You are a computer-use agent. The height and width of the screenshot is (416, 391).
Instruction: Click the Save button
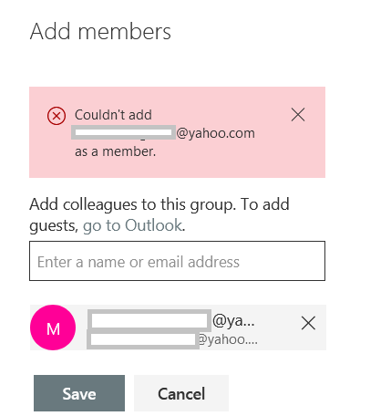(x=79, y=393)
